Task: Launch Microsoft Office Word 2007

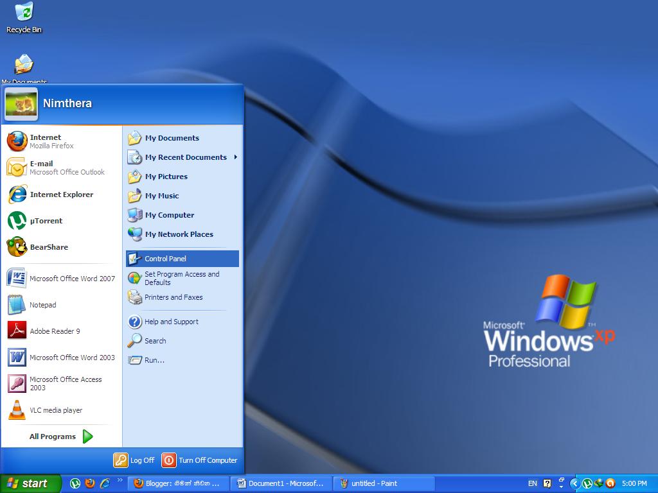Action: click(62, 279)
